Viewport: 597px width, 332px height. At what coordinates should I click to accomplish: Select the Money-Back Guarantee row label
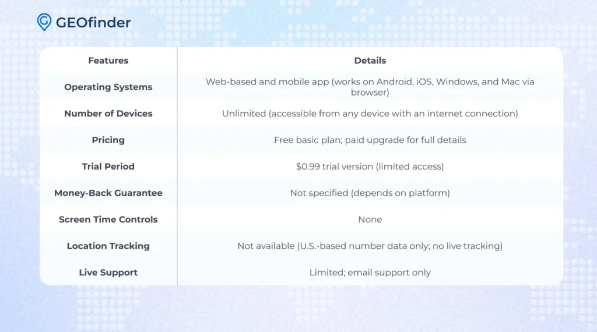tap(108, 193)
